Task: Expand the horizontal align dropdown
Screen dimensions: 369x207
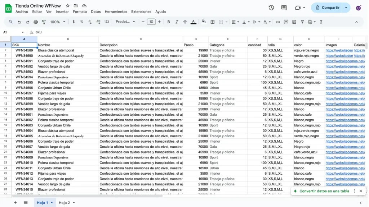Action: click(235, 22)
